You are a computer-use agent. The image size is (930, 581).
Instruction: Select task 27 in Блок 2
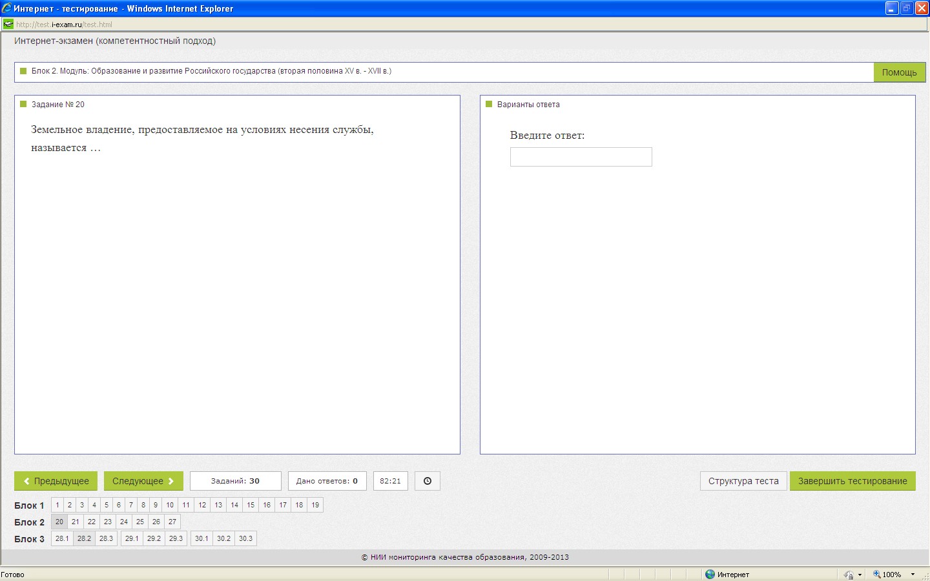tap(172, 522)
